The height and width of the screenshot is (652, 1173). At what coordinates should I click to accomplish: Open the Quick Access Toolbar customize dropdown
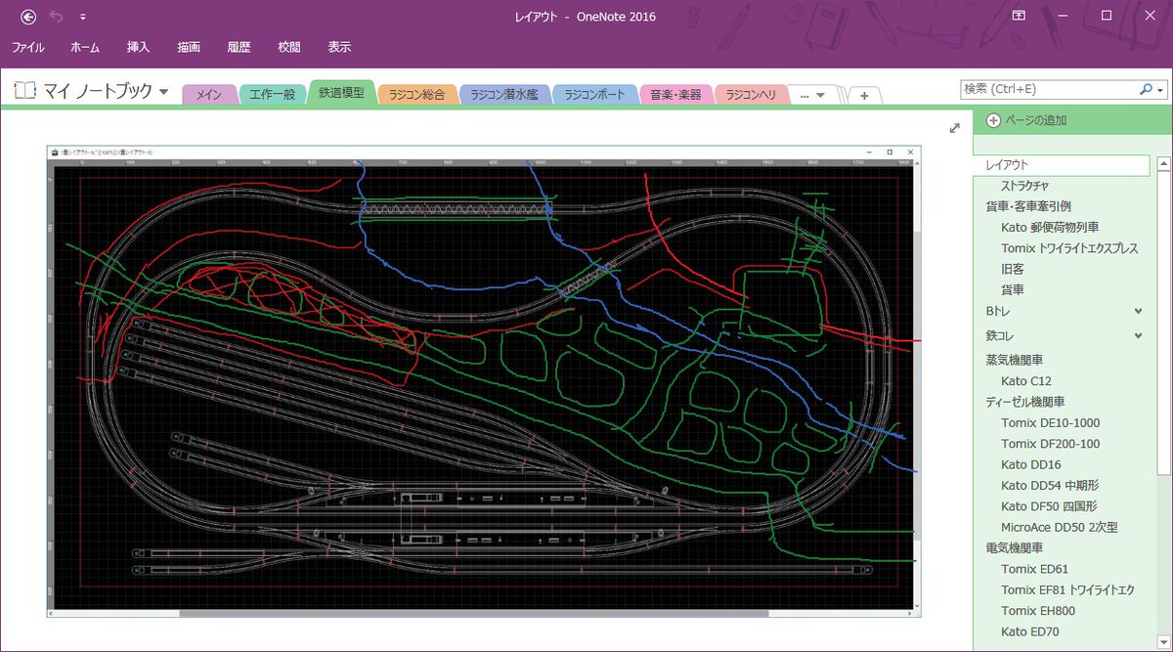tap(83, 18)
